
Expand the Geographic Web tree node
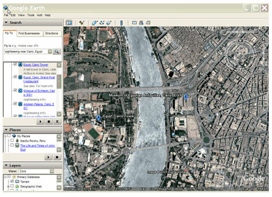(x=8, y=186)
